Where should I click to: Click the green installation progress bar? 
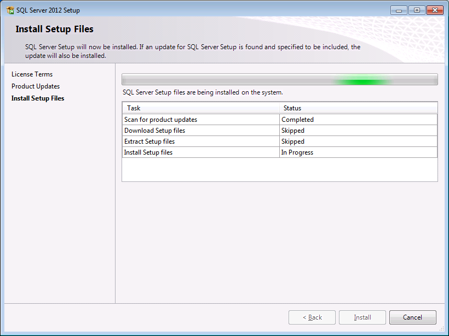[361, 78]
